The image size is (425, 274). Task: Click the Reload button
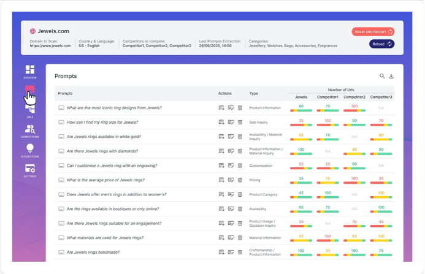point(381,44)
